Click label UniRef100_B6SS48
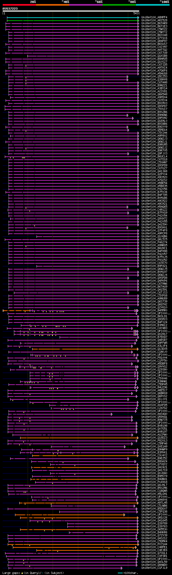 click(x=154, y=35)
